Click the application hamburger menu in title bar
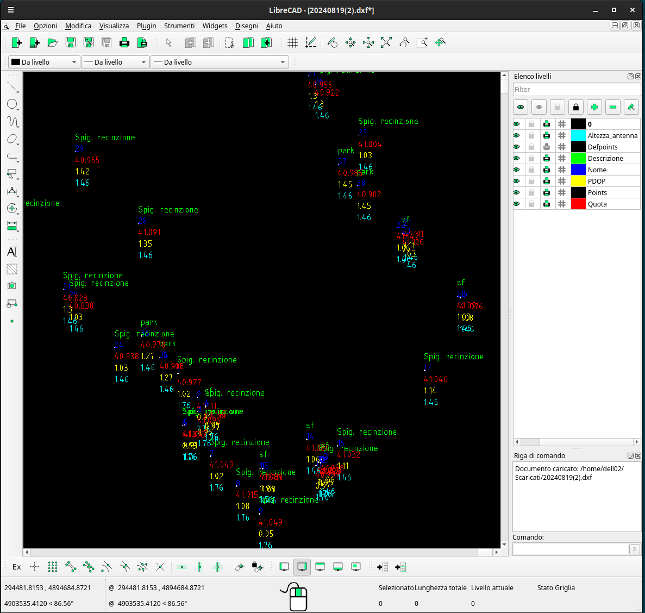 tap(11, 10)
